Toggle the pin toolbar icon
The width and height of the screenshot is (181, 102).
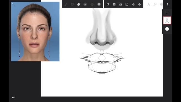155,5
